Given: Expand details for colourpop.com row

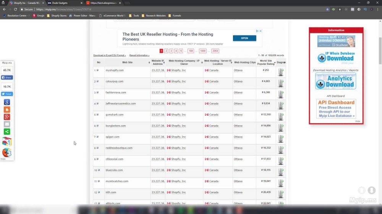Looking at the screenshot, I should [97, 81].
